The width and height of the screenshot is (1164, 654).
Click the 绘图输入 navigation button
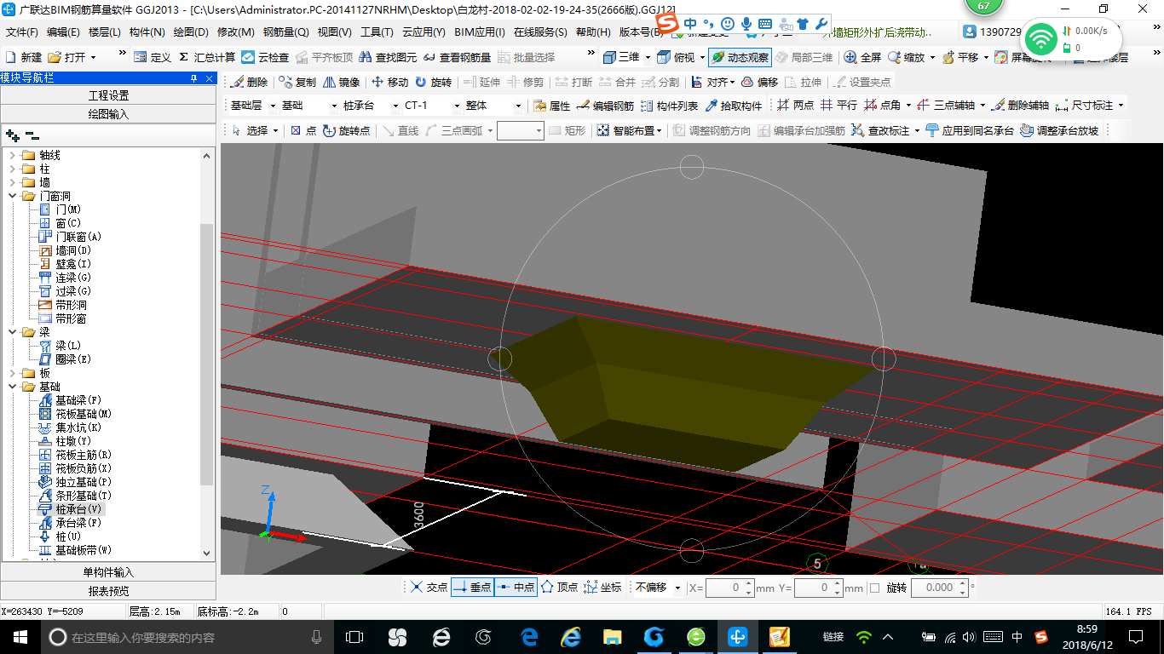click(108, 113)
